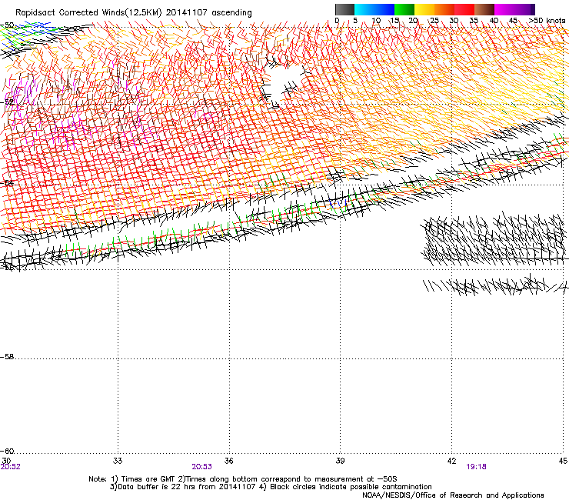Image resolution: width=569 pixels, height=500 pixels.
Task: Click the latitude label '-60'
Action: click(x=7, y=452)
